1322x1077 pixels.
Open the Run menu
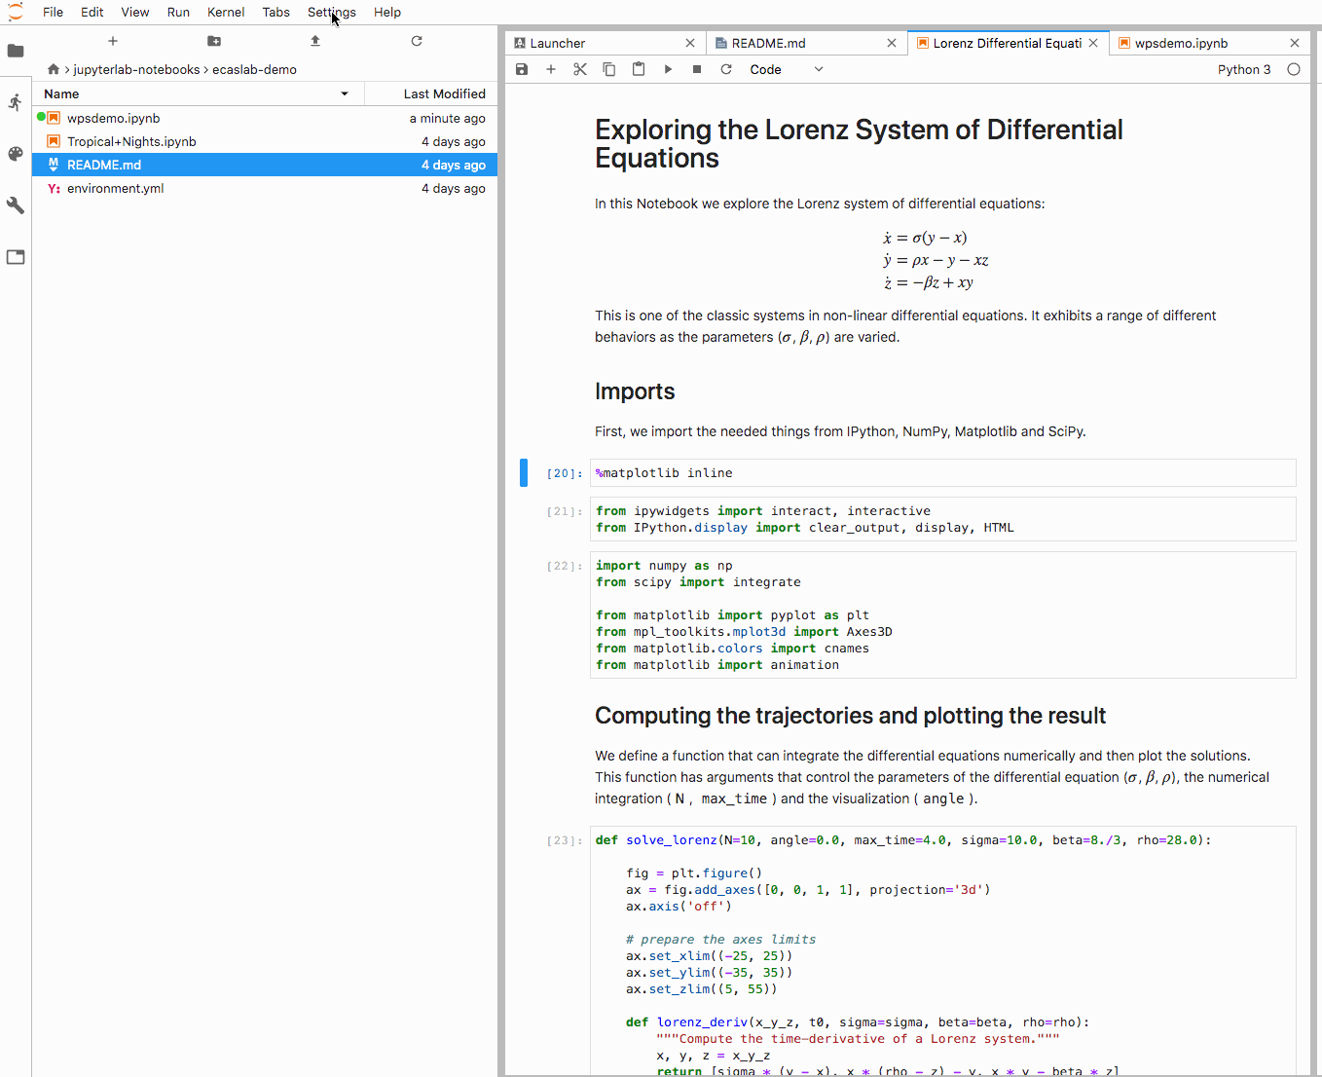tap(178, 12)
